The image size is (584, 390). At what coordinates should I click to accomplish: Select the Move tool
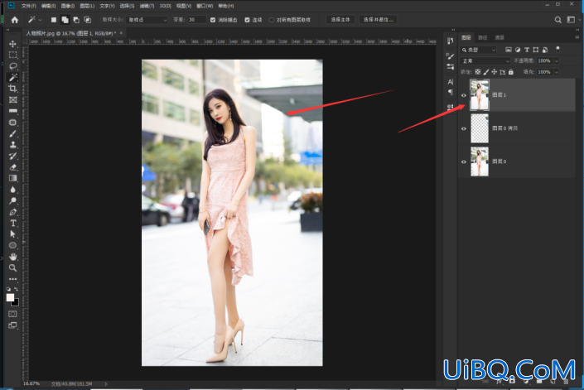click(x=12, y=44)
